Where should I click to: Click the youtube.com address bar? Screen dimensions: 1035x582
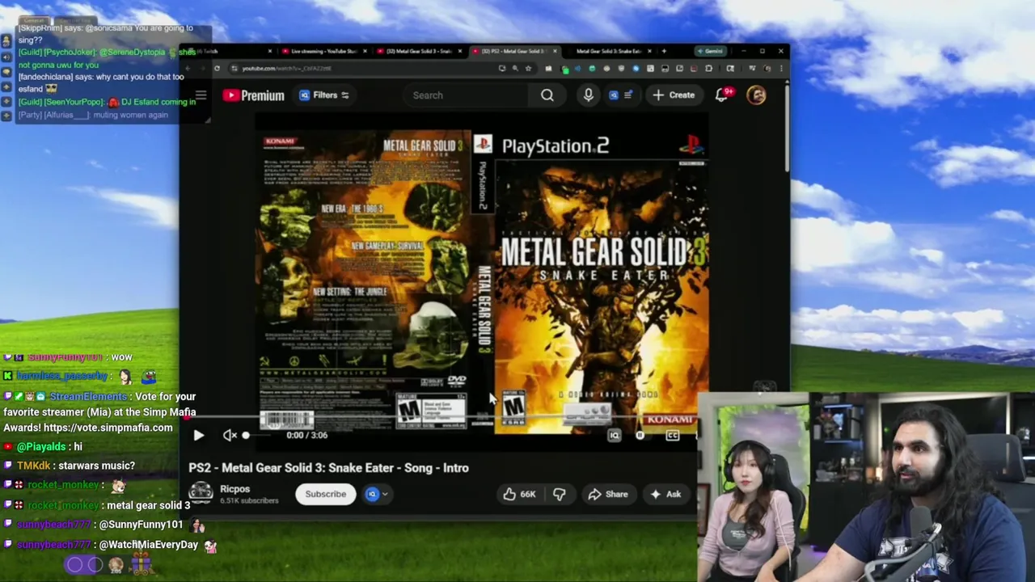pyautogui.click(x=364, y=69)
